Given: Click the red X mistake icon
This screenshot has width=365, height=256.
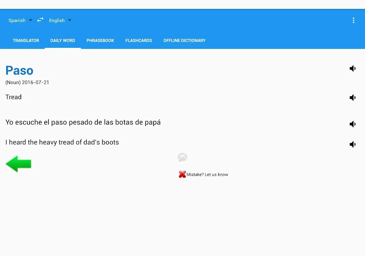Looking at the screenshot, I should tap(182, 174).
